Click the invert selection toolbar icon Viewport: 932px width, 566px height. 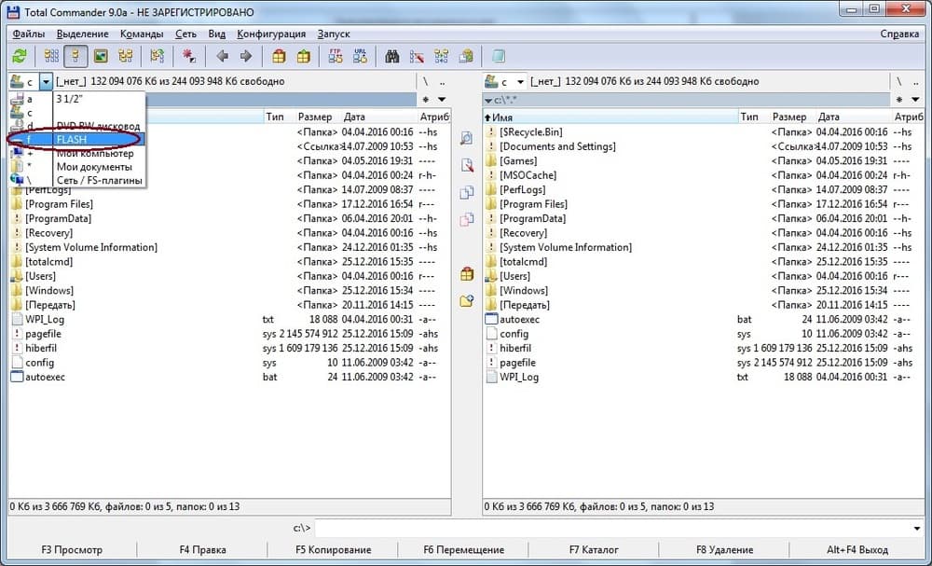(157, 57)
